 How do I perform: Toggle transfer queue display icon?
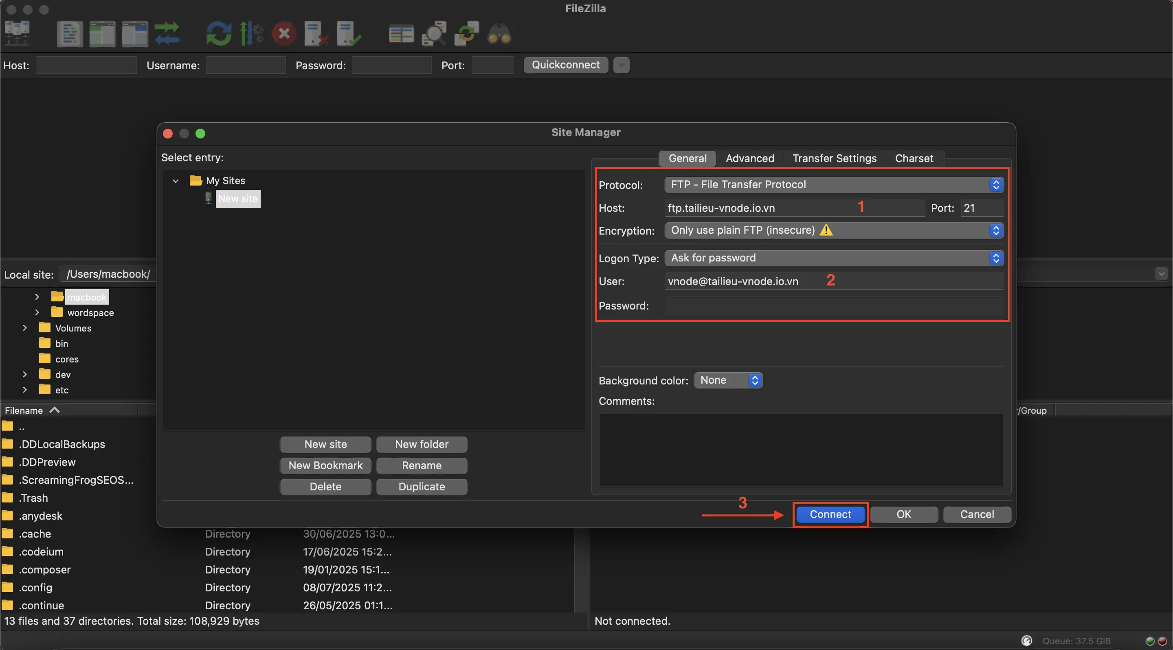[167, 34]
